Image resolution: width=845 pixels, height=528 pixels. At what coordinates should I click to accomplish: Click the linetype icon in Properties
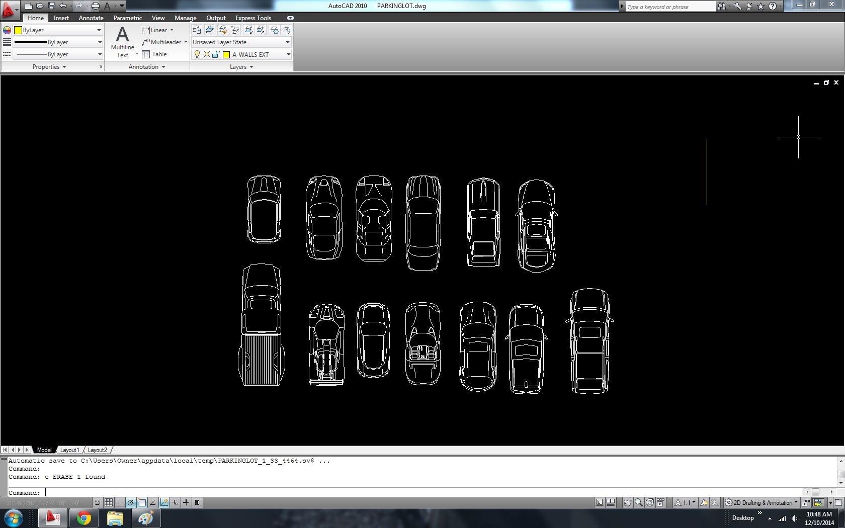(7, 54)
